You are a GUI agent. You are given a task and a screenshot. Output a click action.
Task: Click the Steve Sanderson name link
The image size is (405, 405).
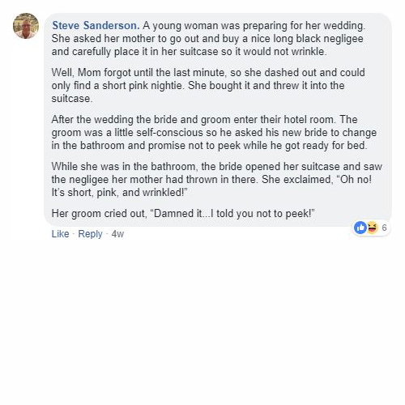coord(96,26)
